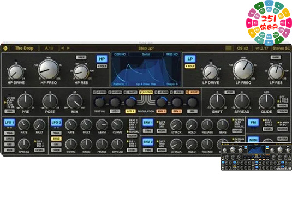The height and width of the screenshot is (198, 292).
Task: Open the OS x2 oversampling dropdown
Action: coord(242,48)
